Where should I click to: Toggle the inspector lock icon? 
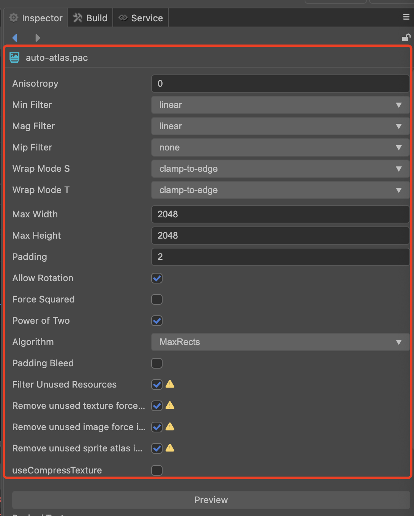406,37
